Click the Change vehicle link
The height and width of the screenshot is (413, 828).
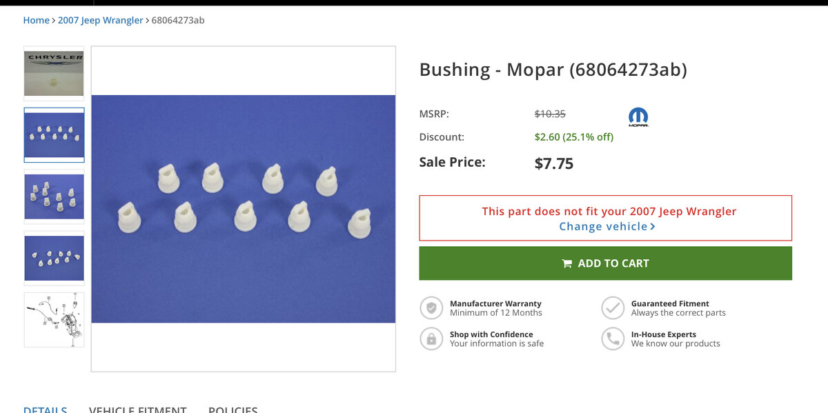coord(603,227)
